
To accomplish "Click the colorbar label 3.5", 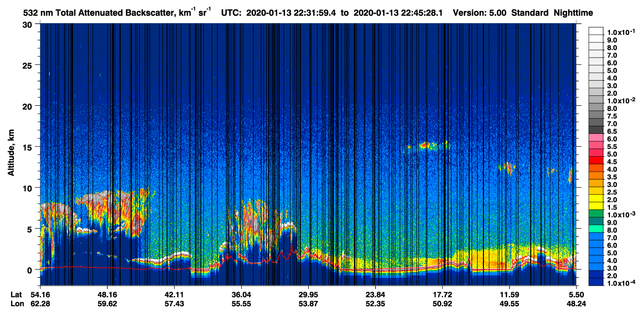I will click(x=611, y=177).
